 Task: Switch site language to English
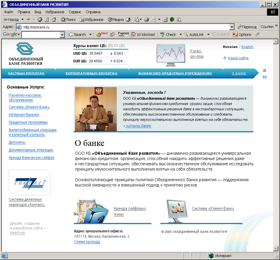(x=247, y=47)
